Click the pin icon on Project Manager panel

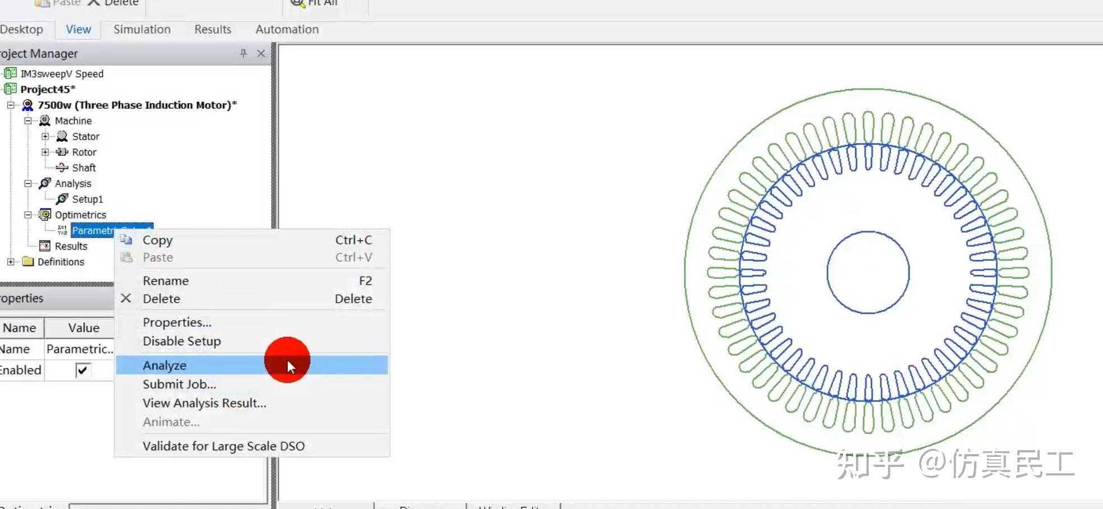click(x=243, y=53)
